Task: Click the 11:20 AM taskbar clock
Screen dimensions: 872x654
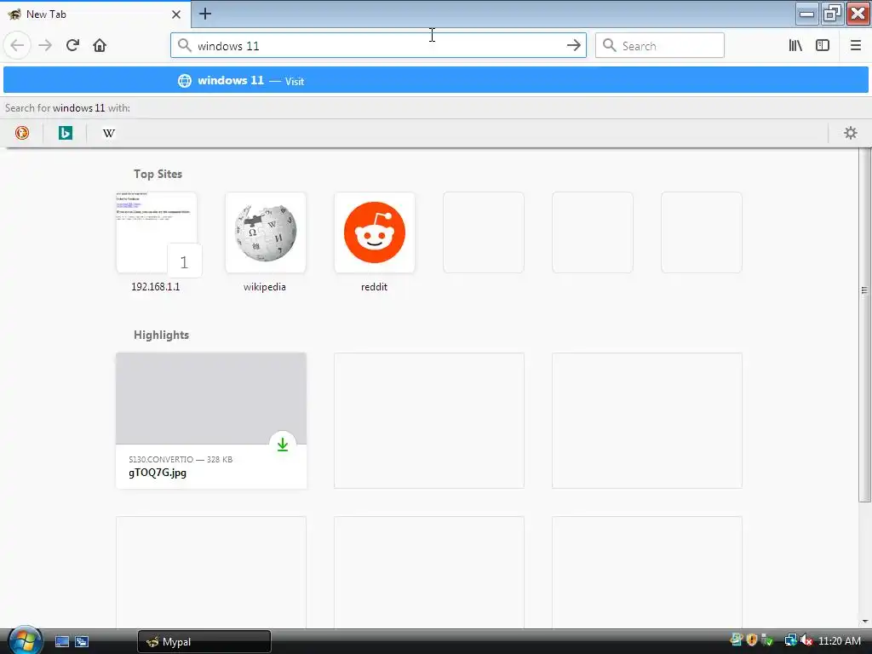Action: pyautogui.click(x=840, y=641)
